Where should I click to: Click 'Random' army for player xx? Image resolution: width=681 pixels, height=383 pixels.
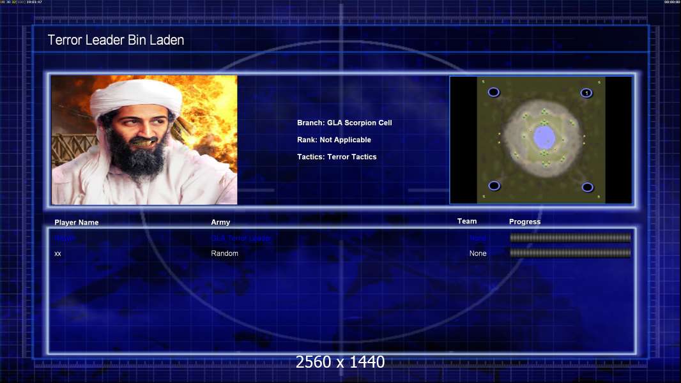click(224, 253)
